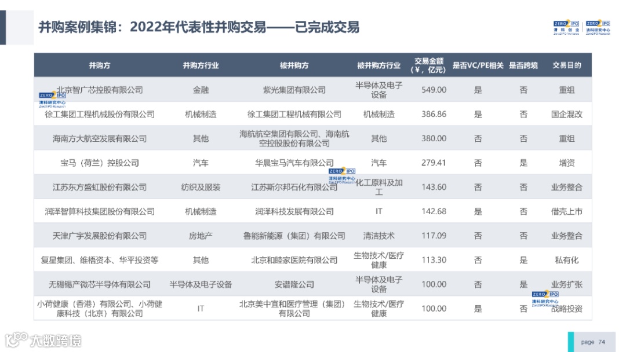Click the 是否VC/PE相关 column header

tap(478, 65)
